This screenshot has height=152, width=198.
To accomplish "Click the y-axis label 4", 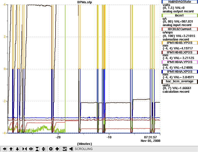I will pos(5,5).
